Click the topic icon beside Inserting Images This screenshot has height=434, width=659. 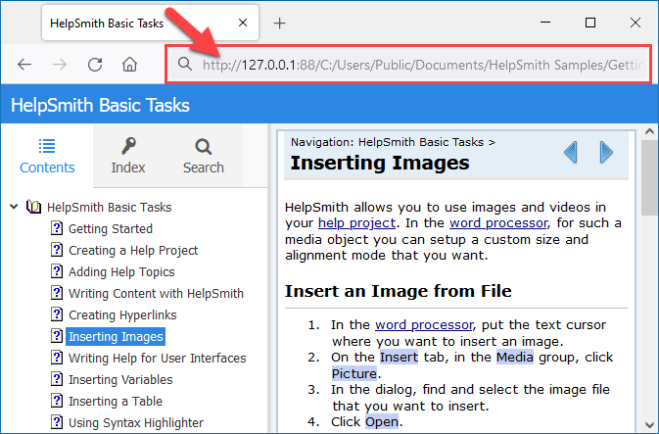pos(57,336)
